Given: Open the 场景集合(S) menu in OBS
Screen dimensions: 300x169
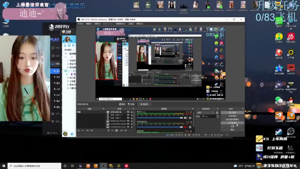Looking at the screenshot, I should click(120, 24).
